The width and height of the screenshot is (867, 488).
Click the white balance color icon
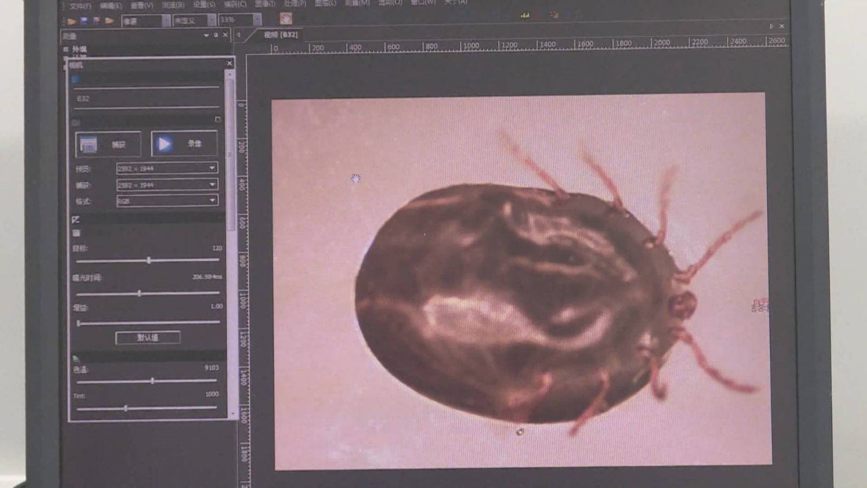(x=76, y=358)
